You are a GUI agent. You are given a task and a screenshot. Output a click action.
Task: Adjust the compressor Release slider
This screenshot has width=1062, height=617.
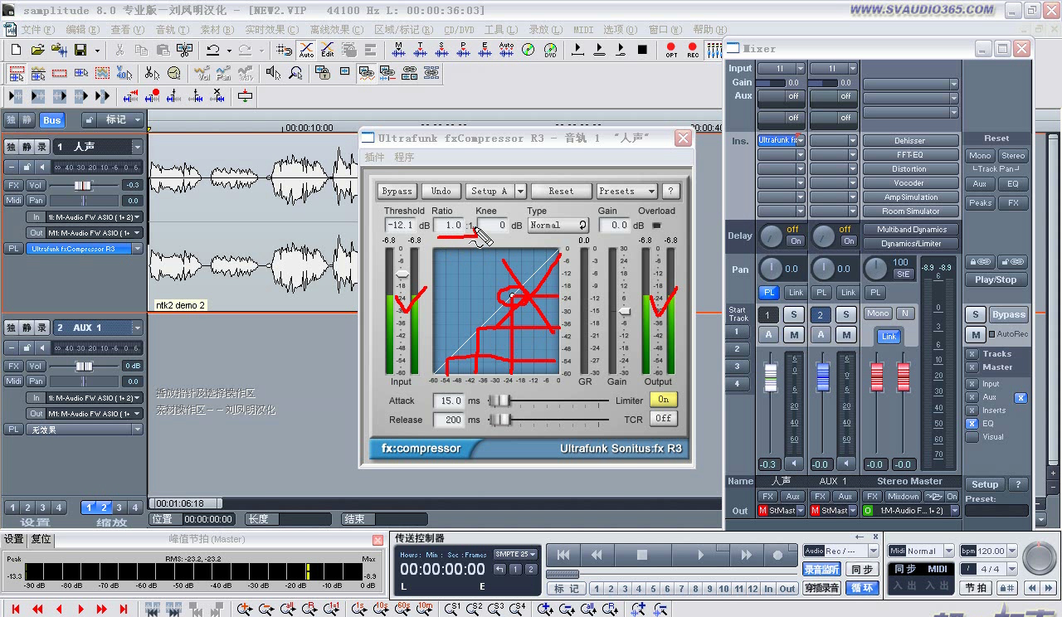[x=499, y=420]
